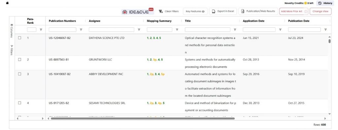Click the Export in Excel file icon
The image size is (338, 130).
214,12
